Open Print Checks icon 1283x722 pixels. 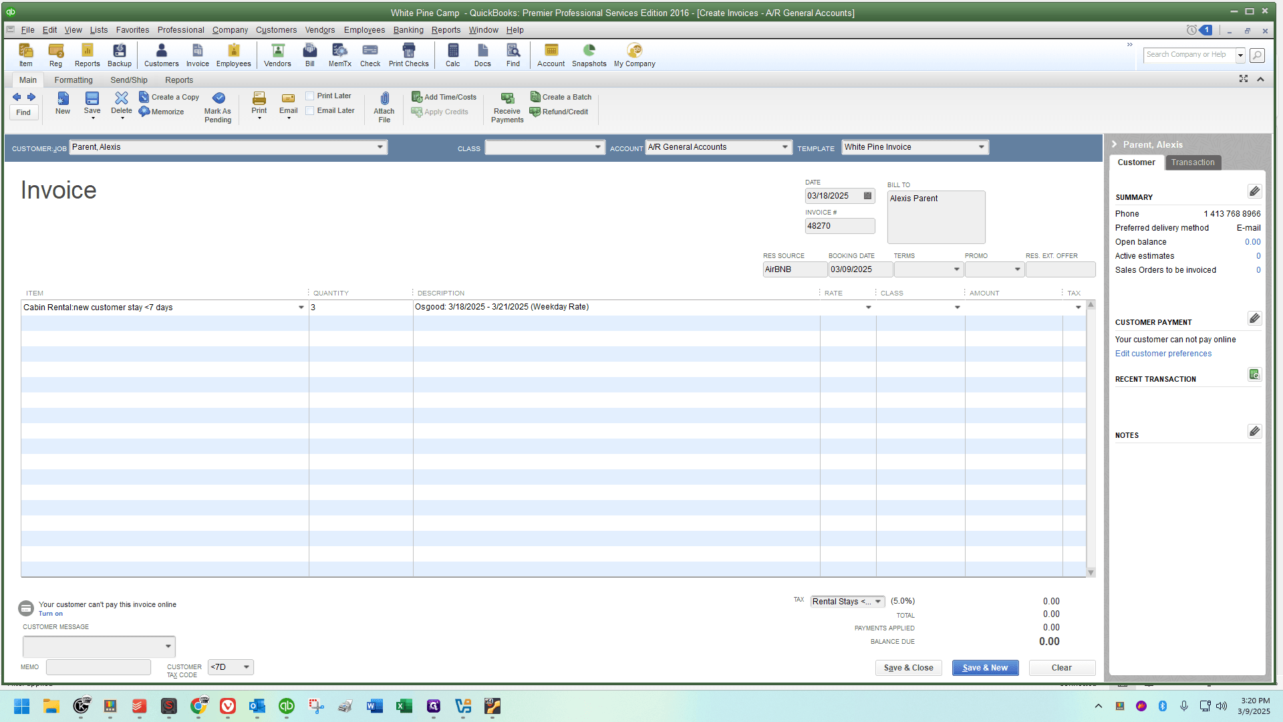(x=408, y=55)
